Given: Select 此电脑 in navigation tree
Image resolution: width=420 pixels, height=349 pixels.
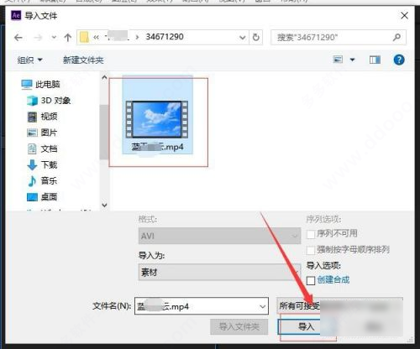Looking at the screenshot, I should [41, 84].
